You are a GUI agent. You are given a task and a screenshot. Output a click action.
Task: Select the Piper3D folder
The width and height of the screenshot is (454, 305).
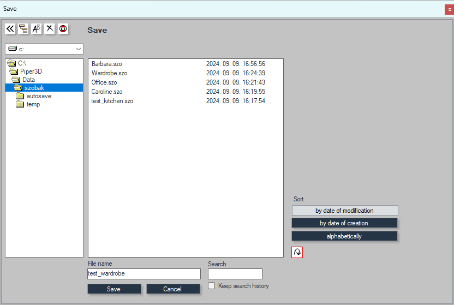point(31,71)
